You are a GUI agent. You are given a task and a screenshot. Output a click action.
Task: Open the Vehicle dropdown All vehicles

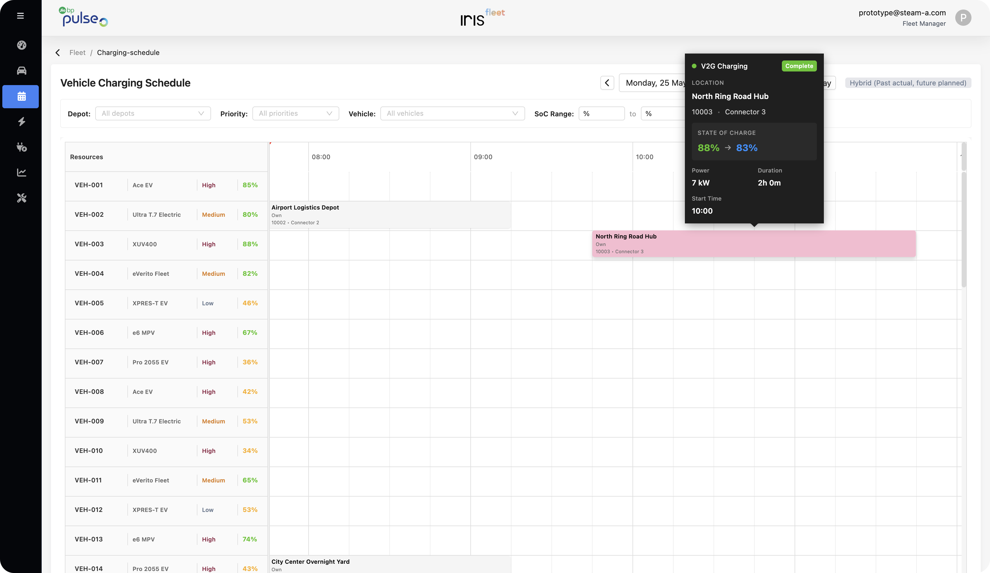[x=452, y=113]
